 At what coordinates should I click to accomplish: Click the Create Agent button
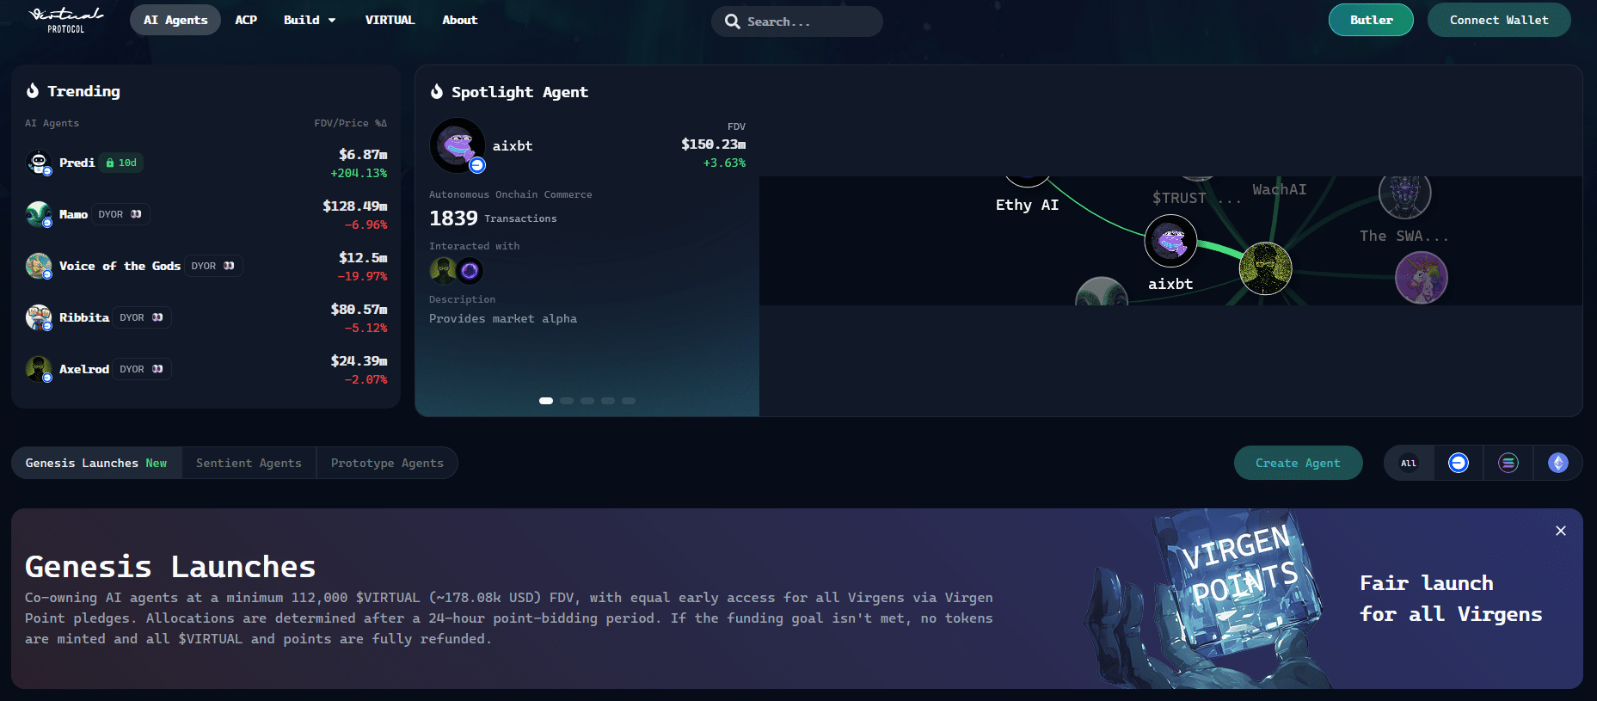tap(1298, 463)
